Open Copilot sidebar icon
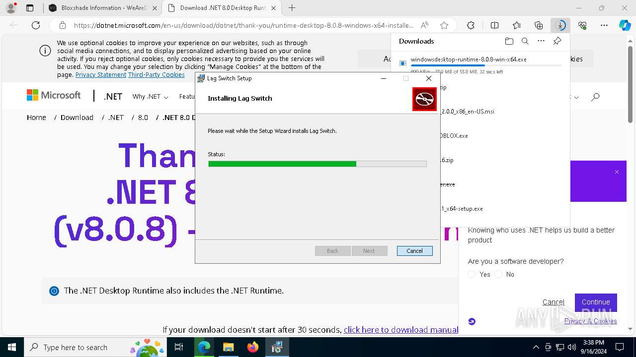The height and width of the screenshot is (357, 636). click(x=625, y=25)
